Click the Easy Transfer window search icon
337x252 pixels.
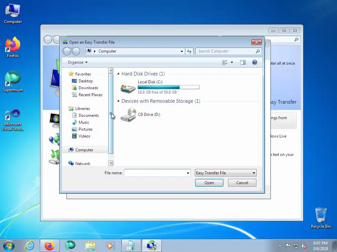297,39
